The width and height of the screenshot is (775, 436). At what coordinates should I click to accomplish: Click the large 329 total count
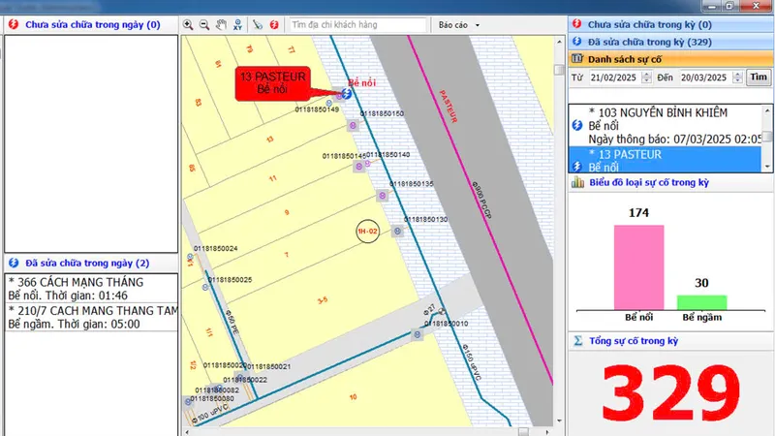click(x=670, y=392)
